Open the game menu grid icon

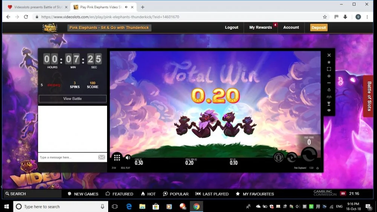point(117,158)
